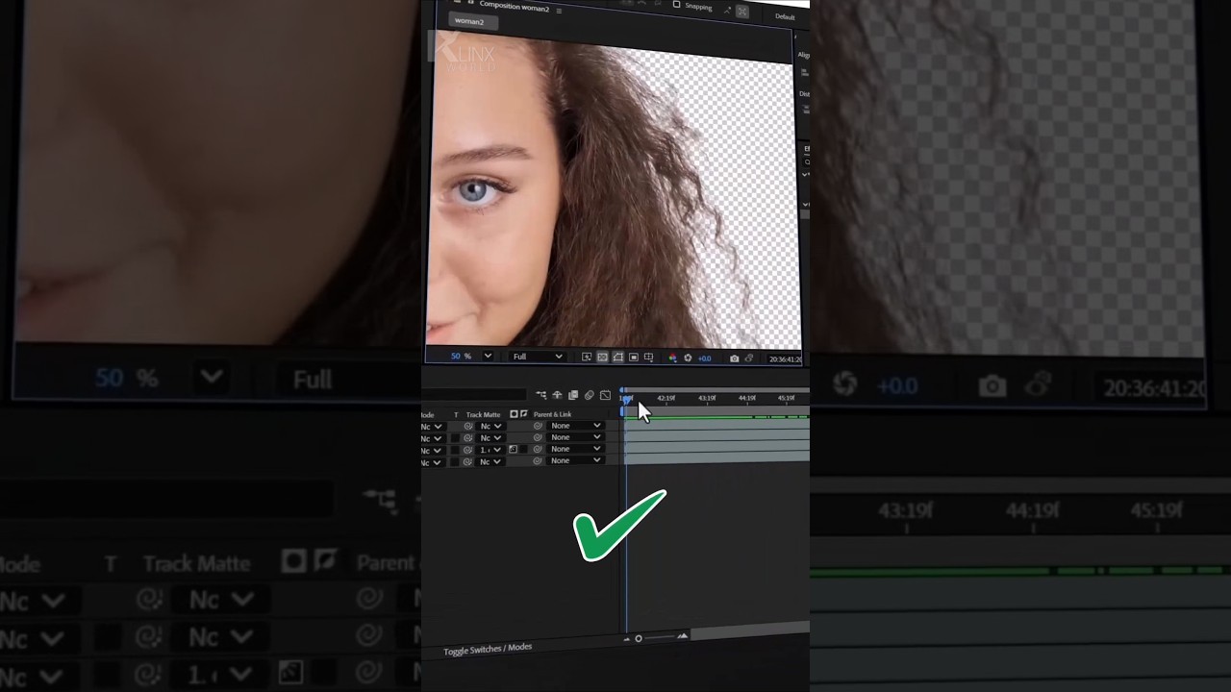Click the Region of Interest icon
This screenshot has height=692, width=1231.
(633, 358)
